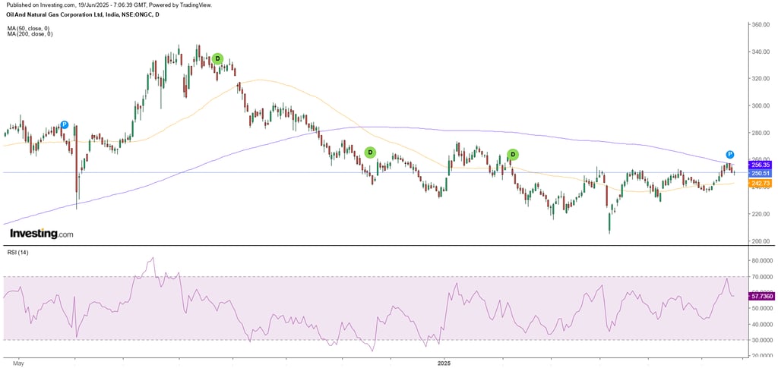Click the 30.0000 RSI axis label
The height and width of the screenshot is (368, 778).
point(763,340)
